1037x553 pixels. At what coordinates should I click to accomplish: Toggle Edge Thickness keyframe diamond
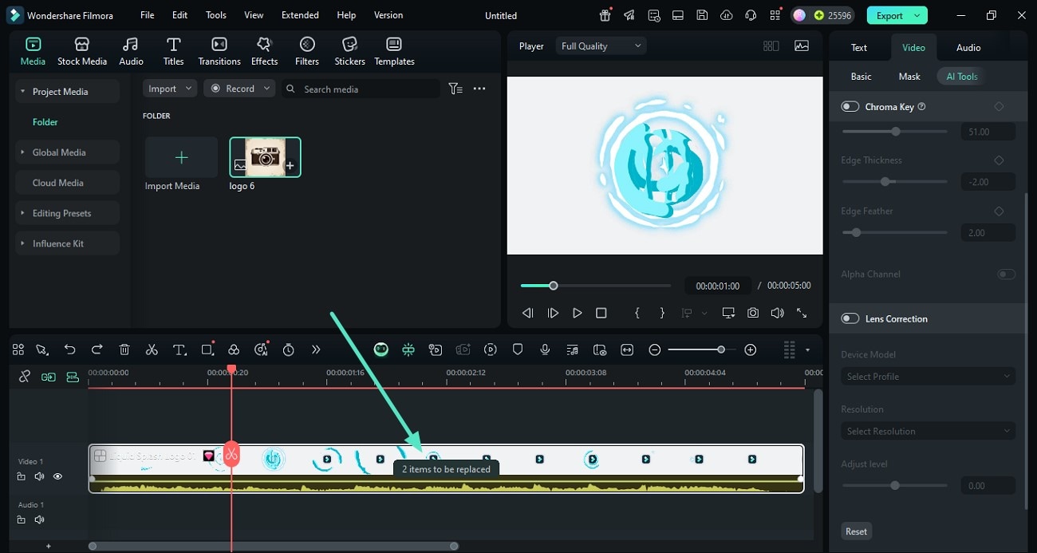coord(999,160)
